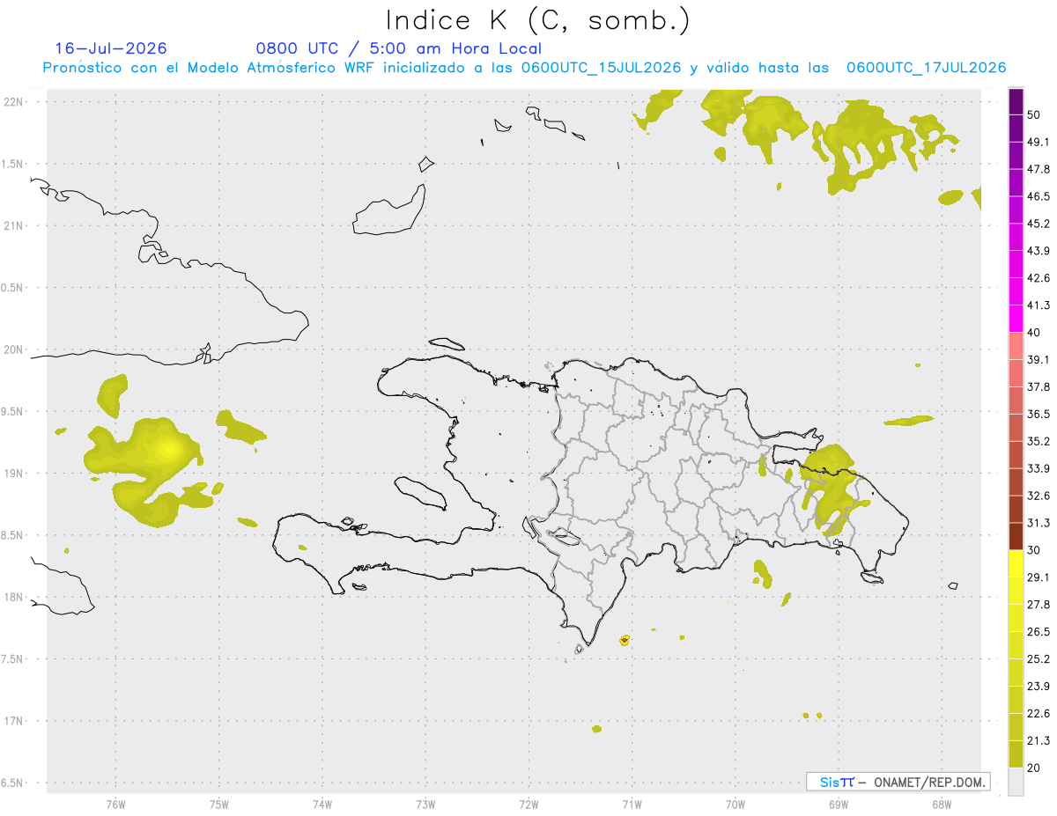Image resolution: width=1057 pixels, height=816 pixels.
Task: Click the colorbar value "33.9"
Action: click(x=1039, y=468)
